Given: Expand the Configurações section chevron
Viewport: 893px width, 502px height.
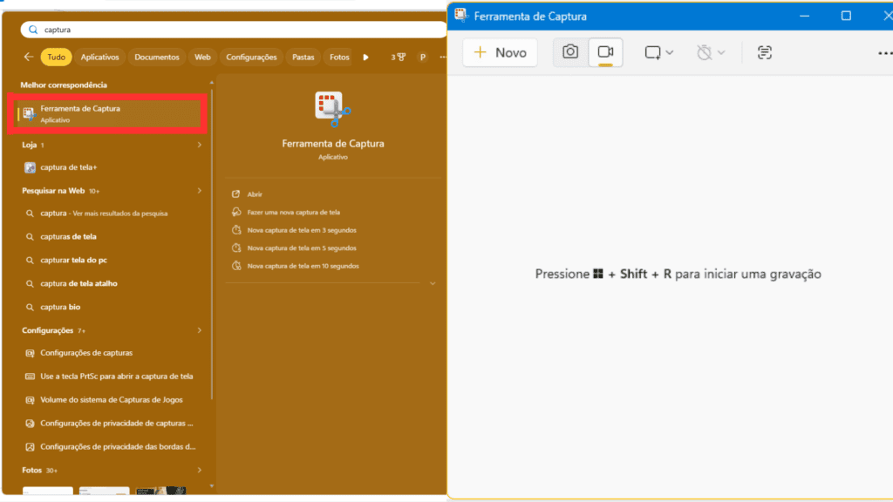Looking at the screenshot, I should pos(200,330).
